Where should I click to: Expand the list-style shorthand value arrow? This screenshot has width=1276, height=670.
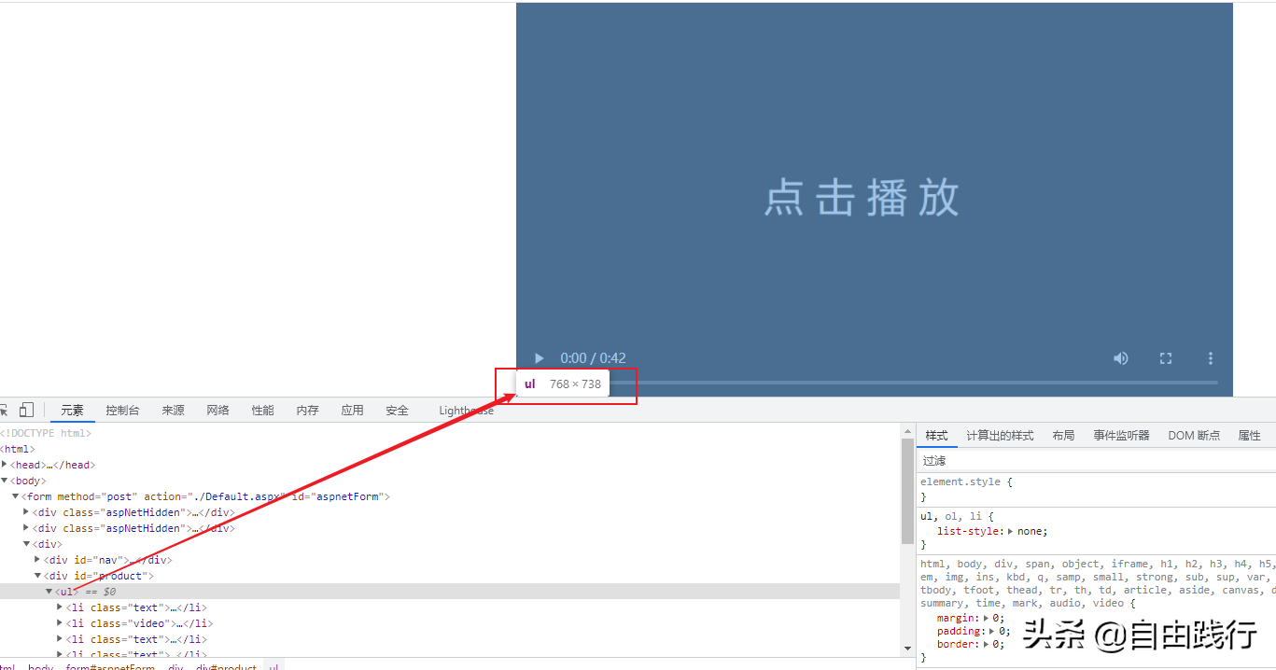(1012, 530)
